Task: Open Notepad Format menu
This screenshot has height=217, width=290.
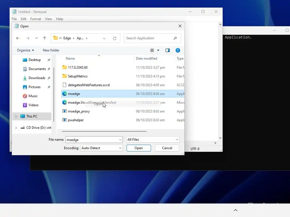Action: click(x=36, y=19)
